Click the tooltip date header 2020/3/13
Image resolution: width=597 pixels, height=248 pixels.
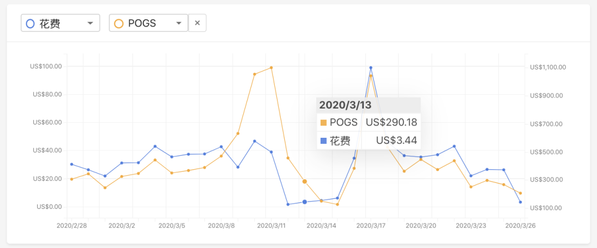(x=345, y=105)
